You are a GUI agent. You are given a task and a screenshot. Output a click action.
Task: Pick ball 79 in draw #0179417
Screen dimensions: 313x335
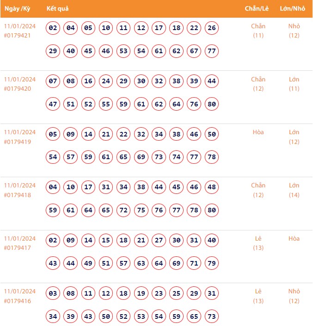point(212,263)
